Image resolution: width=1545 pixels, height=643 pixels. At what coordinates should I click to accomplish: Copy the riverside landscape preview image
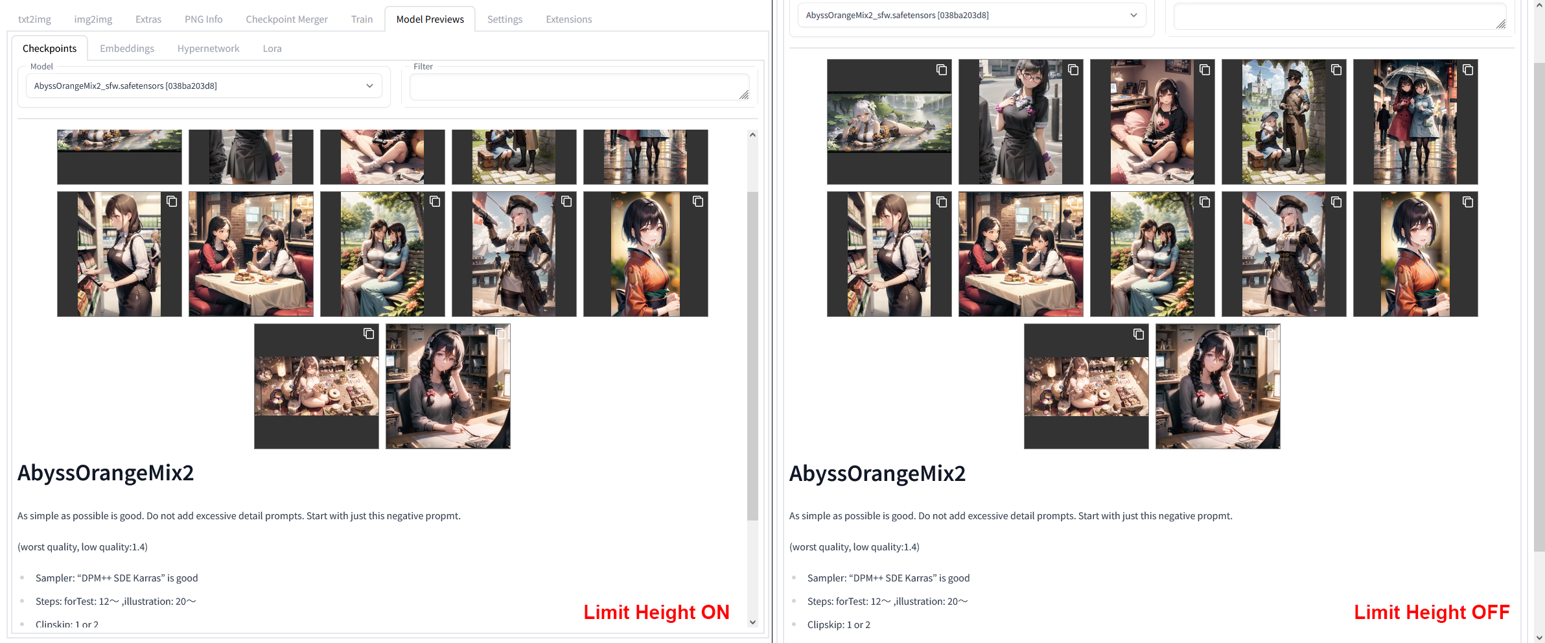click(x=941, y=70)
